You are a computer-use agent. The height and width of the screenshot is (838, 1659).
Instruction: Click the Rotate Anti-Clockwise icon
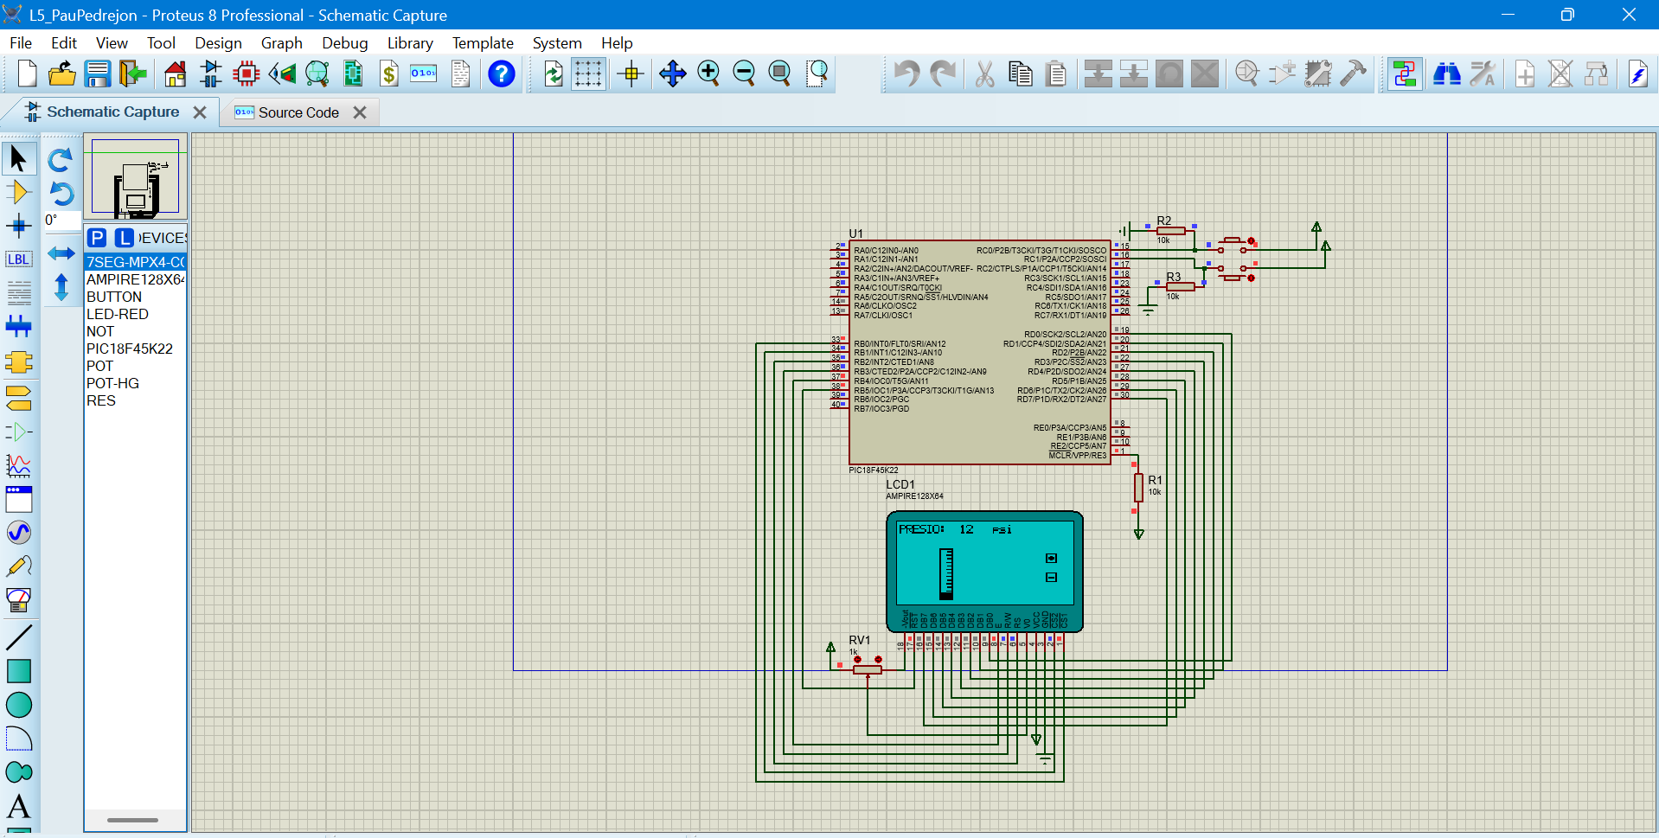click(x=61, y=194)
